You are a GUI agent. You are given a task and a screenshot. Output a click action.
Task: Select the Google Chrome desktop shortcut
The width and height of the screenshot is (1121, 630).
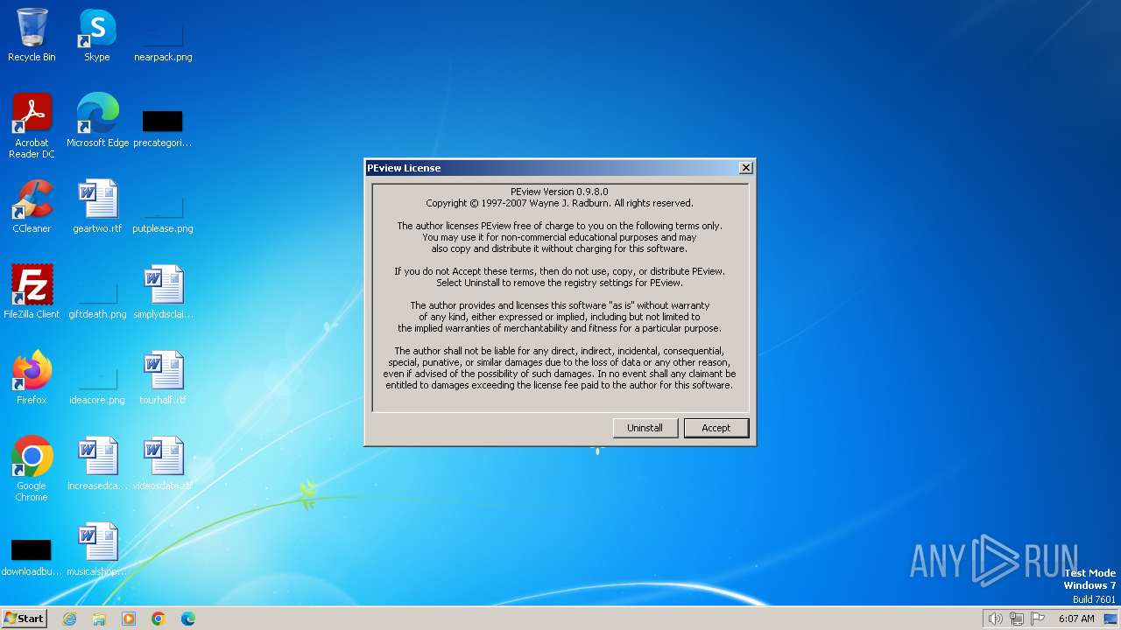32,469
